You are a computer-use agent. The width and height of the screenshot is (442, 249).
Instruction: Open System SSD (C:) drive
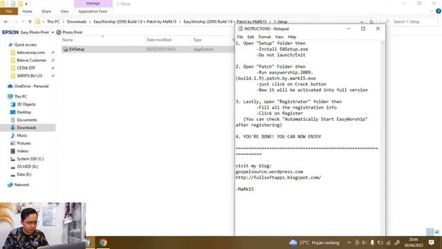pos(30,158)
